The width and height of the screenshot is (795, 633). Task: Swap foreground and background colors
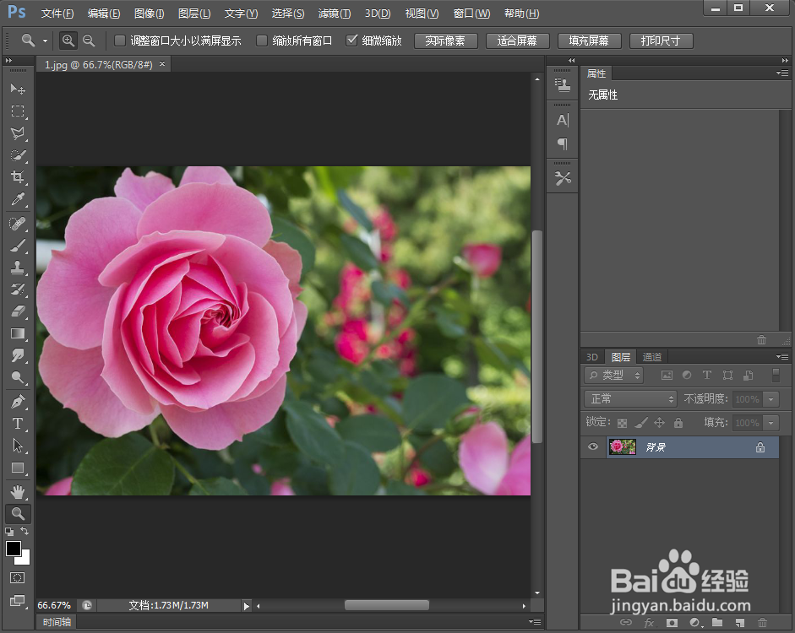click(25, 531)
